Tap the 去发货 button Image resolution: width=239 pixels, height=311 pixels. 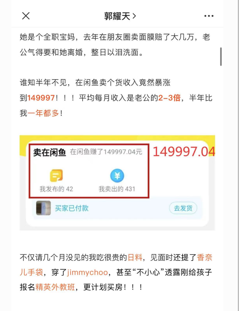point(183,208)
